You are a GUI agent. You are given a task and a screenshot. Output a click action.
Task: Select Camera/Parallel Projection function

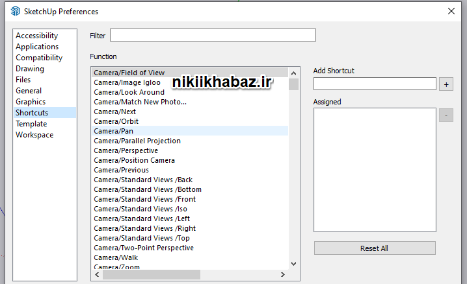[190, 141]
